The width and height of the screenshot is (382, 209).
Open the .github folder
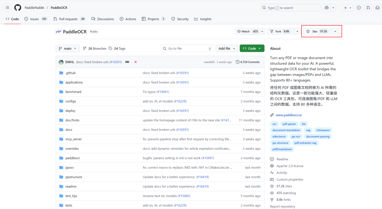click(x=70, y=73)
